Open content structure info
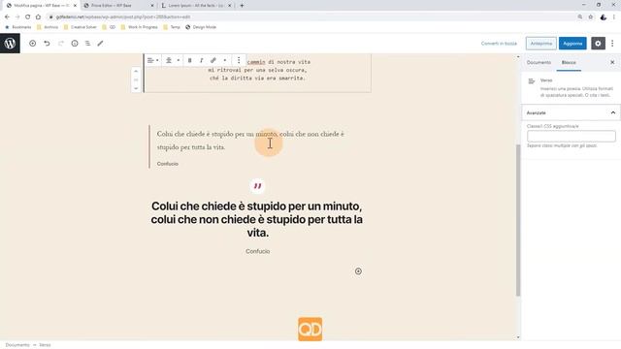The height and width of the screenshot is (349, 621). click(x=75, y=43)
